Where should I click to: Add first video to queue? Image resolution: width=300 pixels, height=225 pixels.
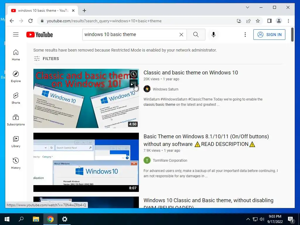pyautogui.click(x=134, y=83)
